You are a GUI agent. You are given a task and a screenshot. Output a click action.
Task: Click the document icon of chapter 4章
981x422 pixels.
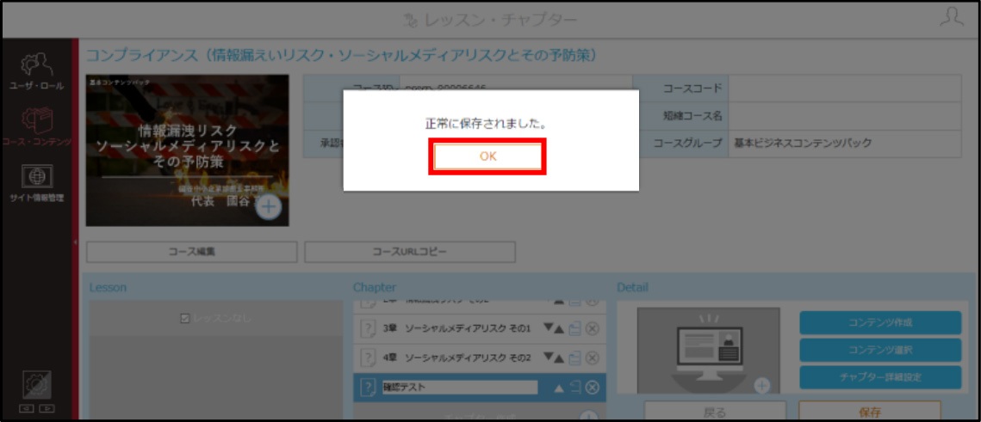click(367, 358)
